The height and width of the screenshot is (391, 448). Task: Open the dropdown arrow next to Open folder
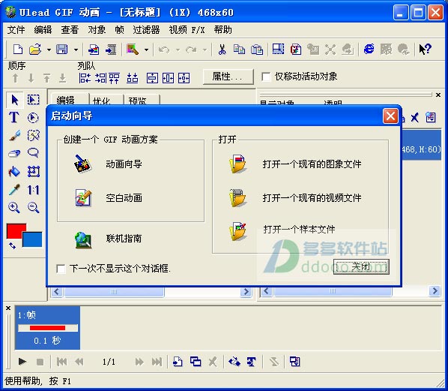(49, 50)
